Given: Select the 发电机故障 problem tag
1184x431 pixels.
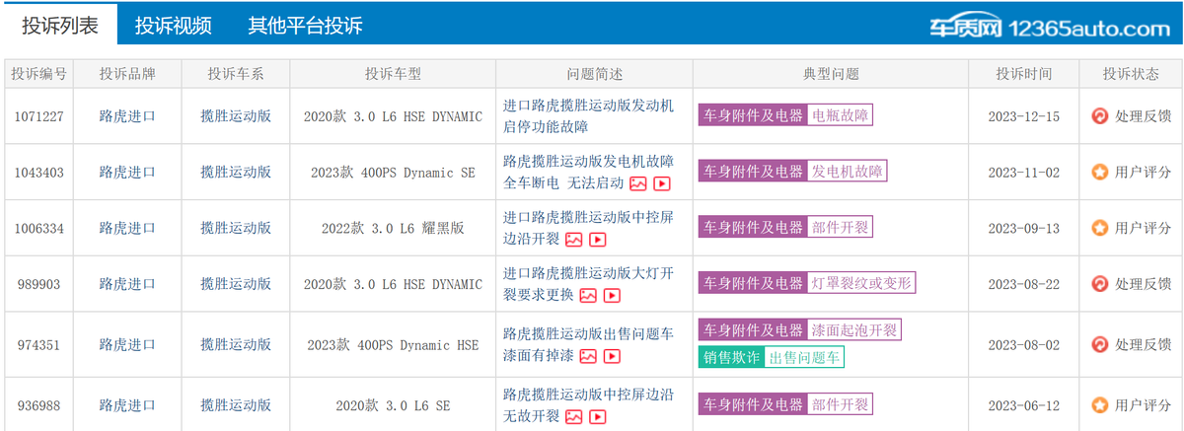Looking at the screenshot, I should [847, 171].
